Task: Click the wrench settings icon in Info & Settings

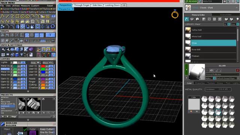Action: 7,49
